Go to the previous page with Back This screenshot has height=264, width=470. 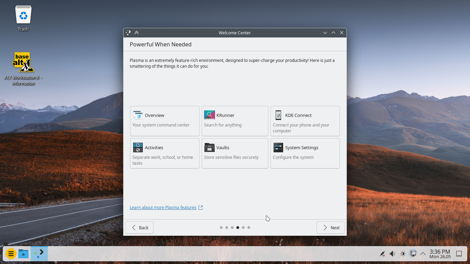click(x=139, y=228)
